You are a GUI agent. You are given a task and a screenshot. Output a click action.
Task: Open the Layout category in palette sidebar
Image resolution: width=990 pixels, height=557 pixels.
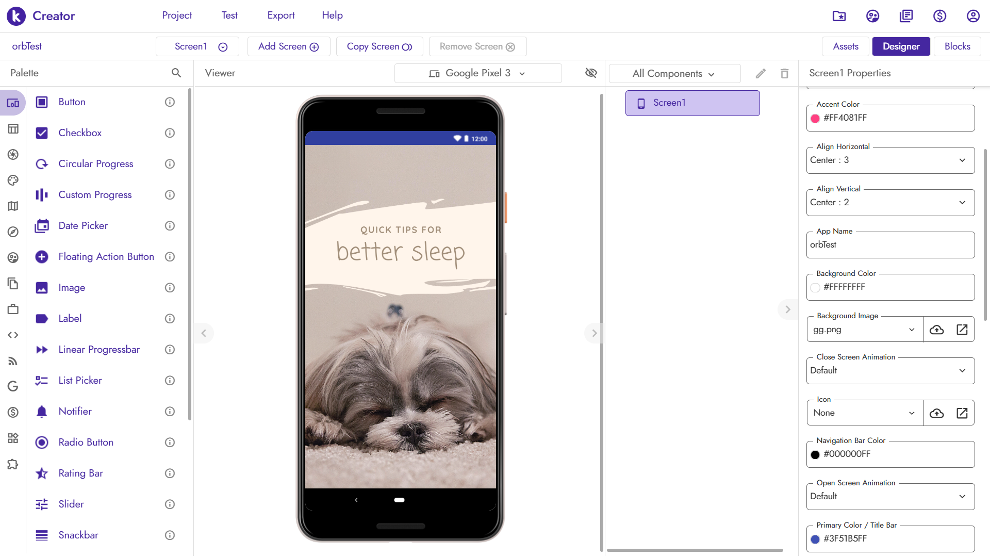(x=13, y=129)
